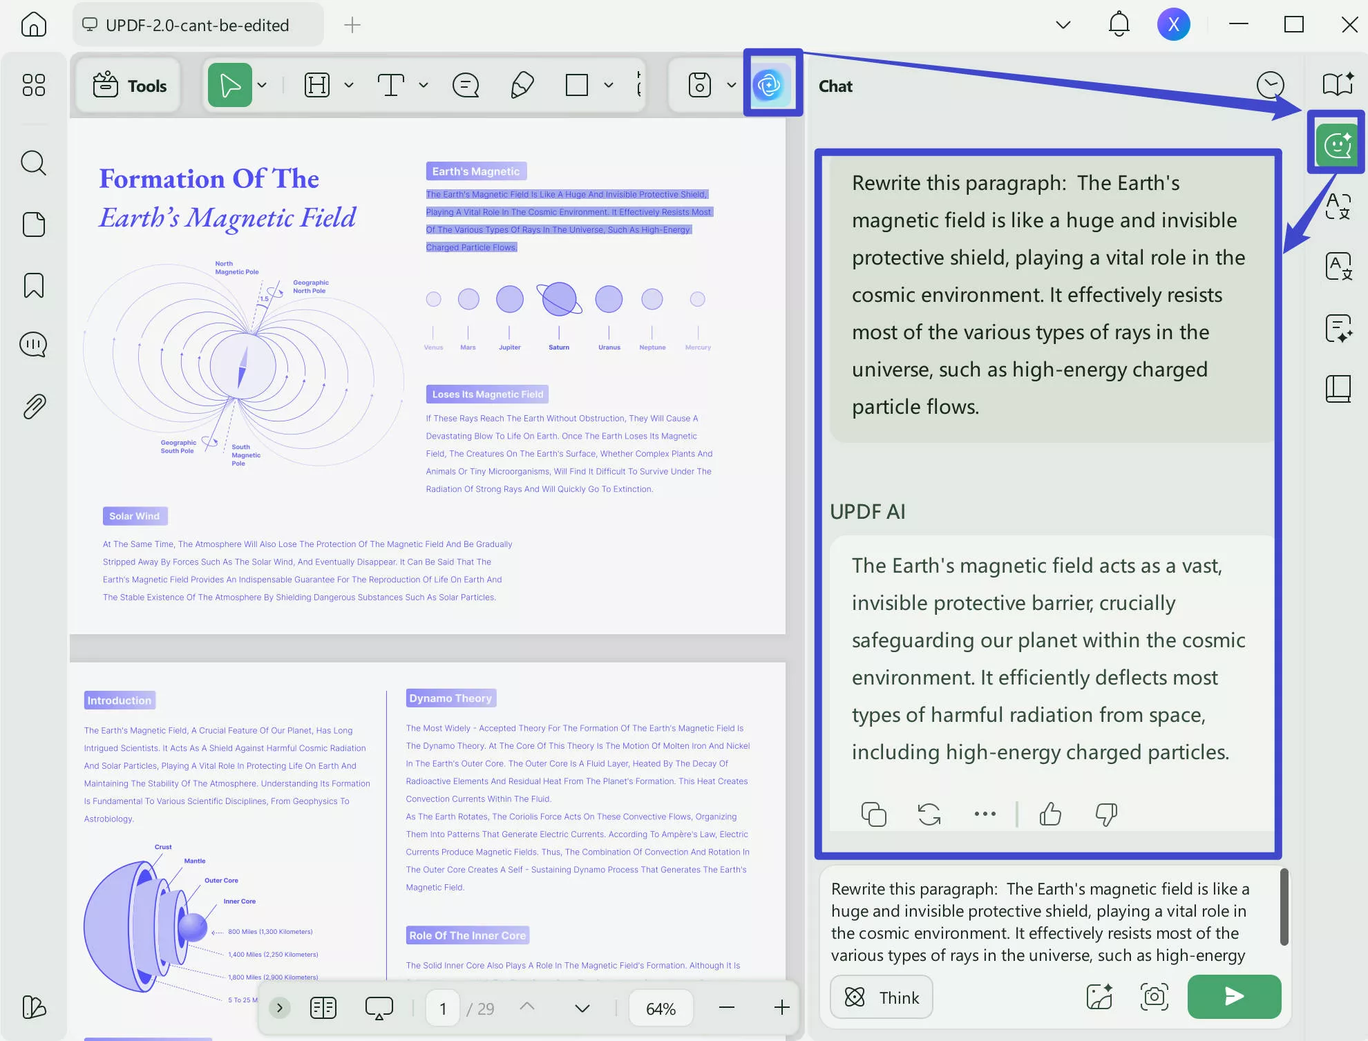Open the UPDF AI icon in the toolbar

[x=772, y=84]
